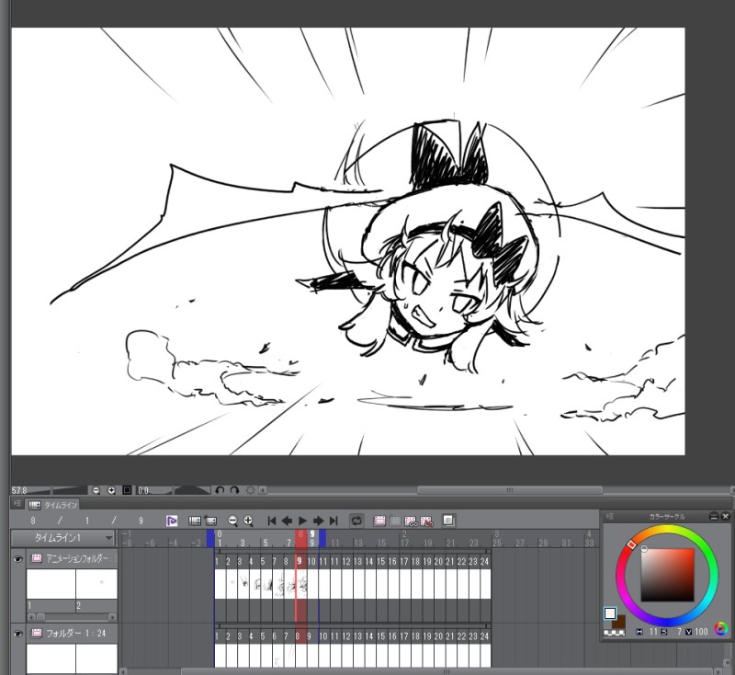735x675 pixels.
Task: Click the first cel thumbnail labeled 1
Action: tap(51, 584)
